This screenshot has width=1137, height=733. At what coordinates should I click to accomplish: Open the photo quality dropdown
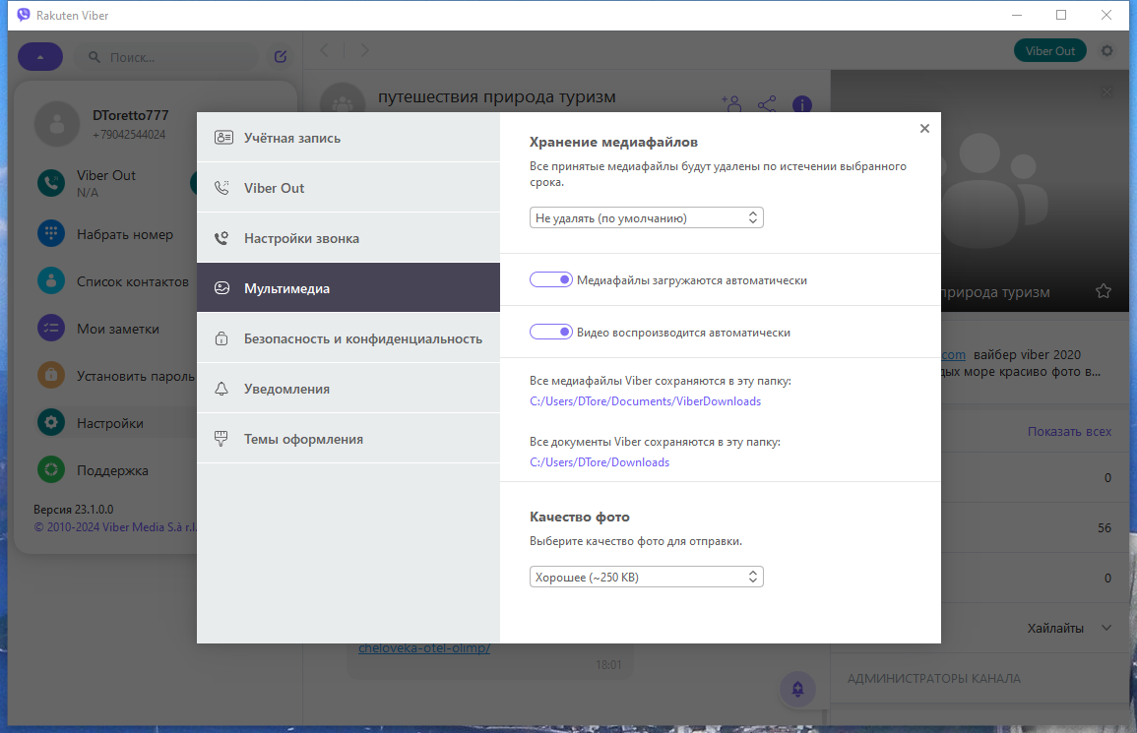click(x=646, y=578)
